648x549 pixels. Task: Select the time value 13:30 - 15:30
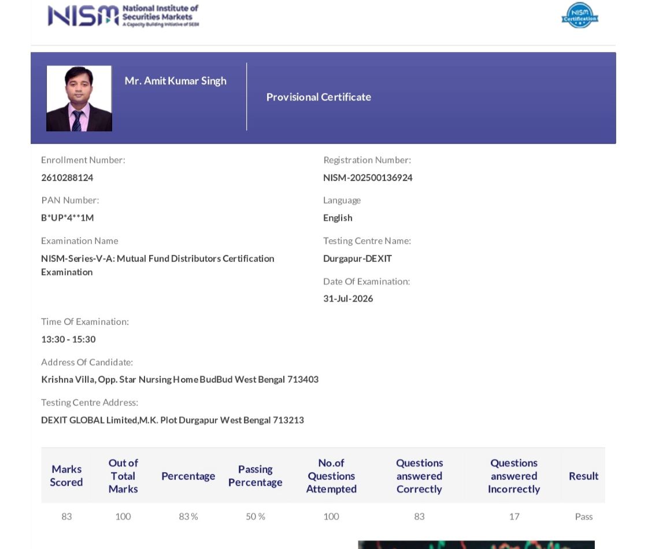68,339
